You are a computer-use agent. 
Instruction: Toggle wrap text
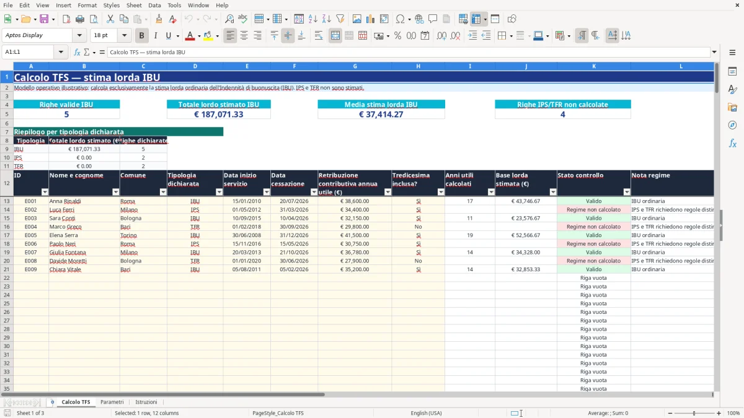coord(319,36)
